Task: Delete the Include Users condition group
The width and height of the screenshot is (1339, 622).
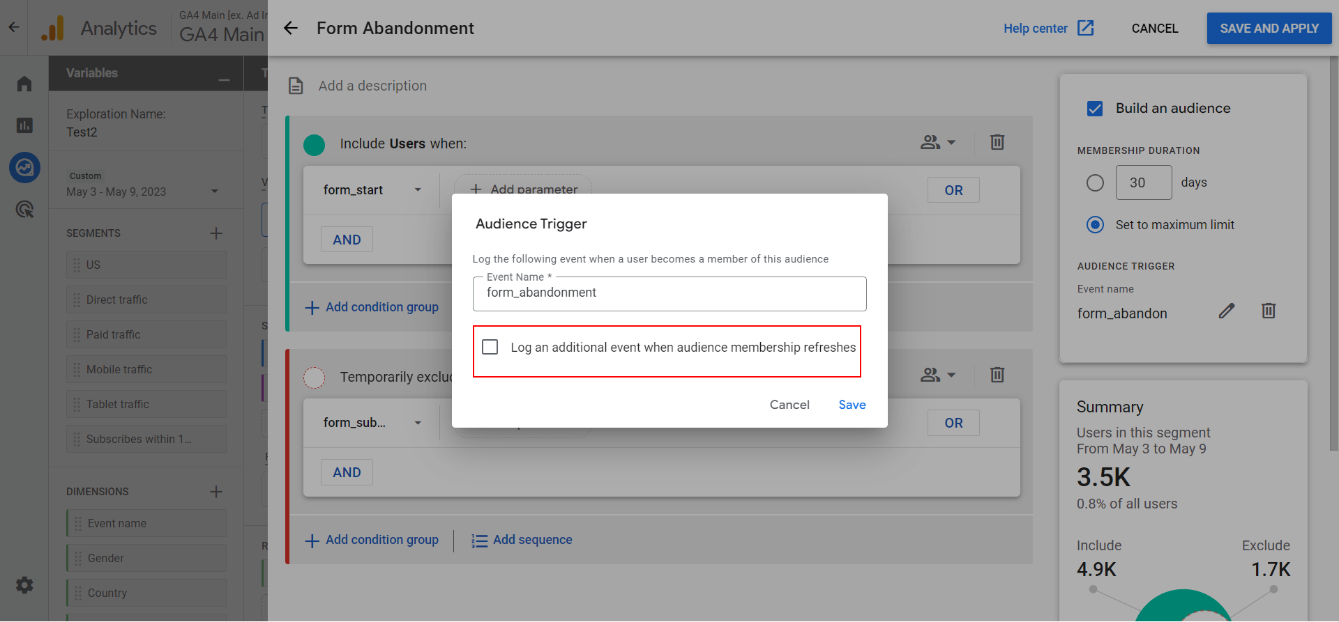Action: pyautogui.click(x=997, y=142)
